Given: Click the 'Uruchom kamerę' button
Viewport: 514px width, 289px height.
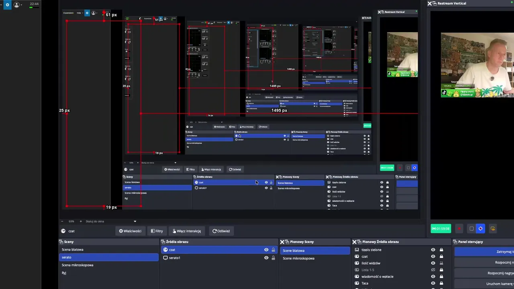Looking at the screenshot, I should click(484, 284).
